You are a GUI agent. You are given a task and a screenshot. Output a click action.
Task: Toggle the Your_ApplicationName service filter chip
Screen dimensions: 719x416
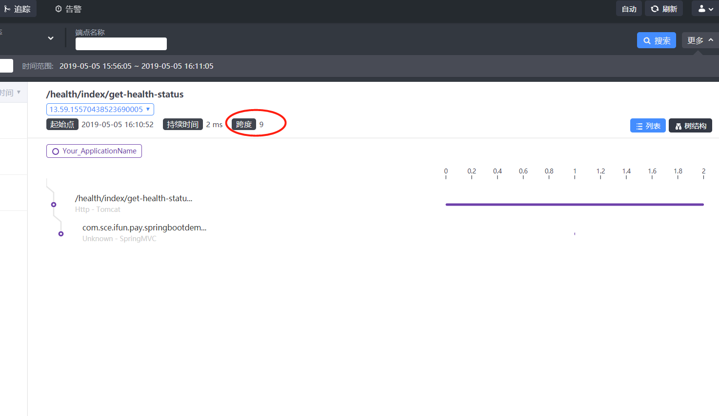tap(94, 151)
